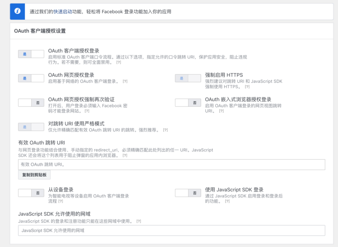Open help [?] for 强制启用 HTTPS
This screenshot has width=338, height=247.
[x=247, y=87]
